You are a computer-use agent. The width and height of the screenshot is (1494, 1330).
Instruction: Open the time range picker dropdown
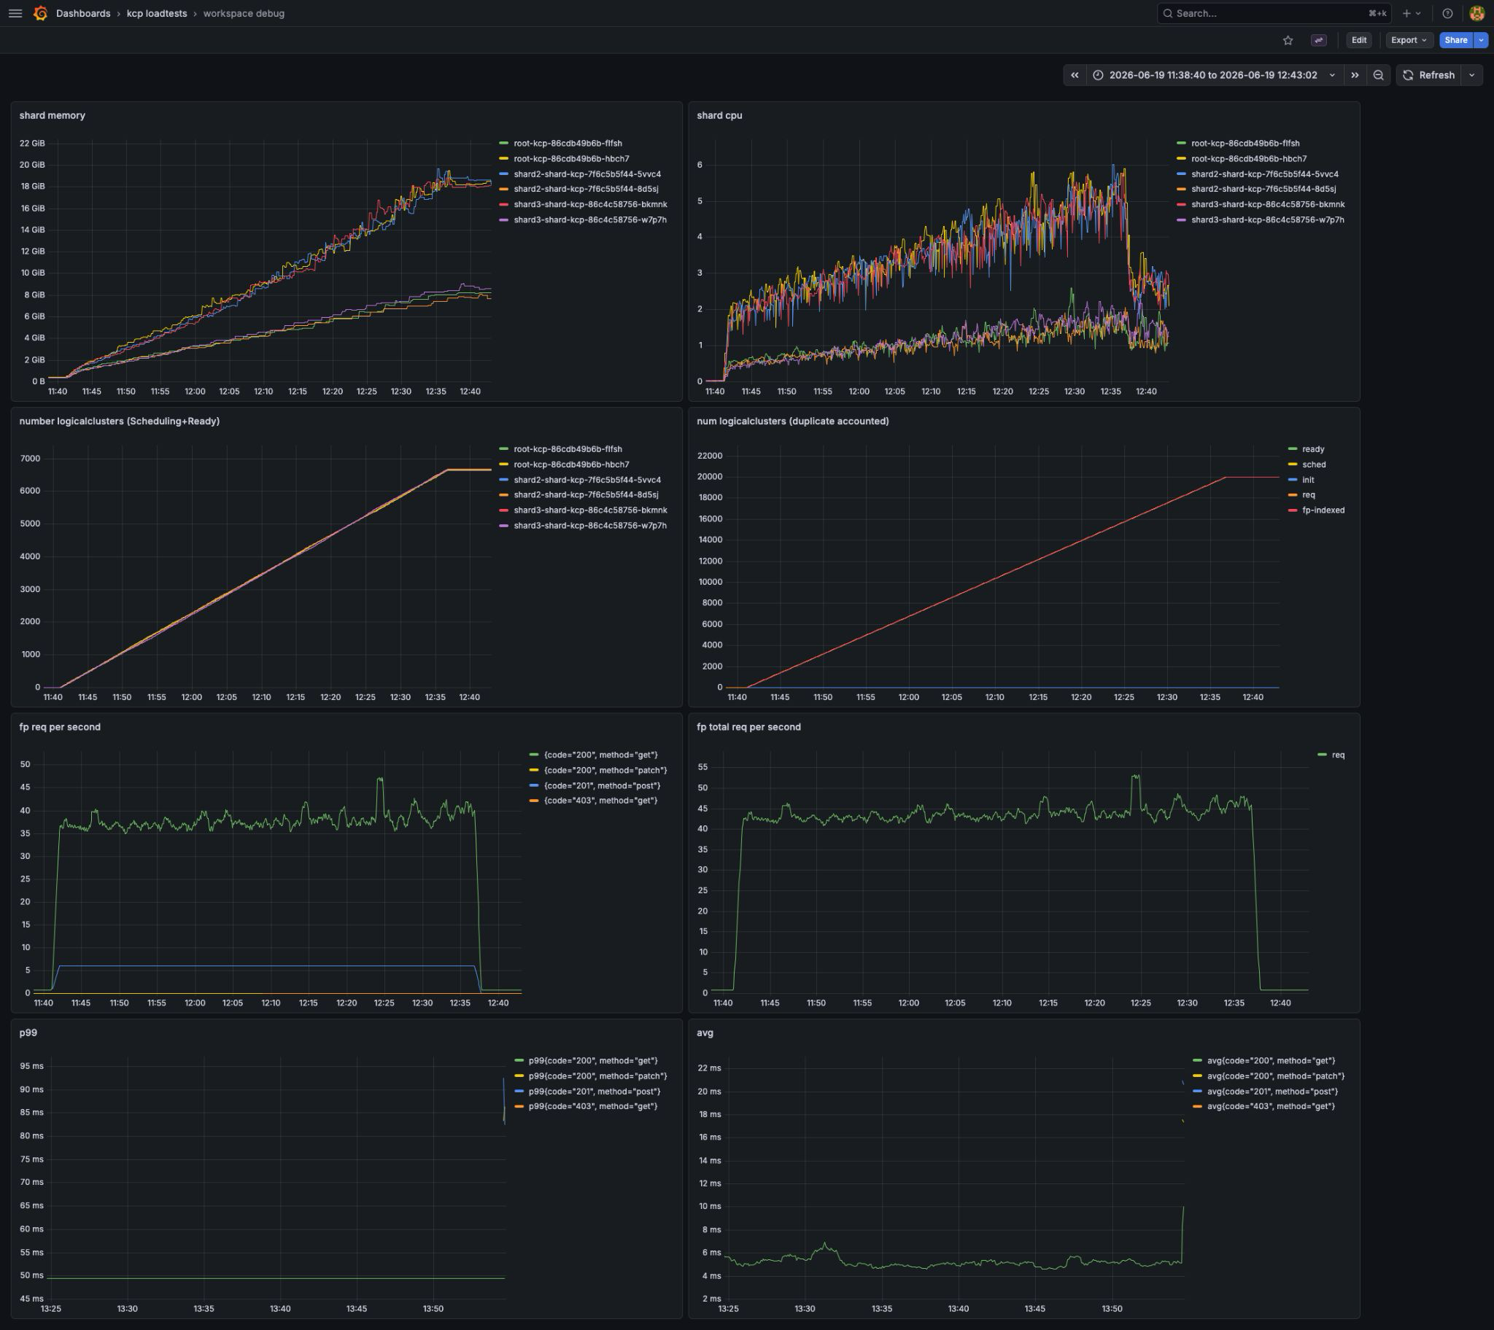[x=1214, y=74]
